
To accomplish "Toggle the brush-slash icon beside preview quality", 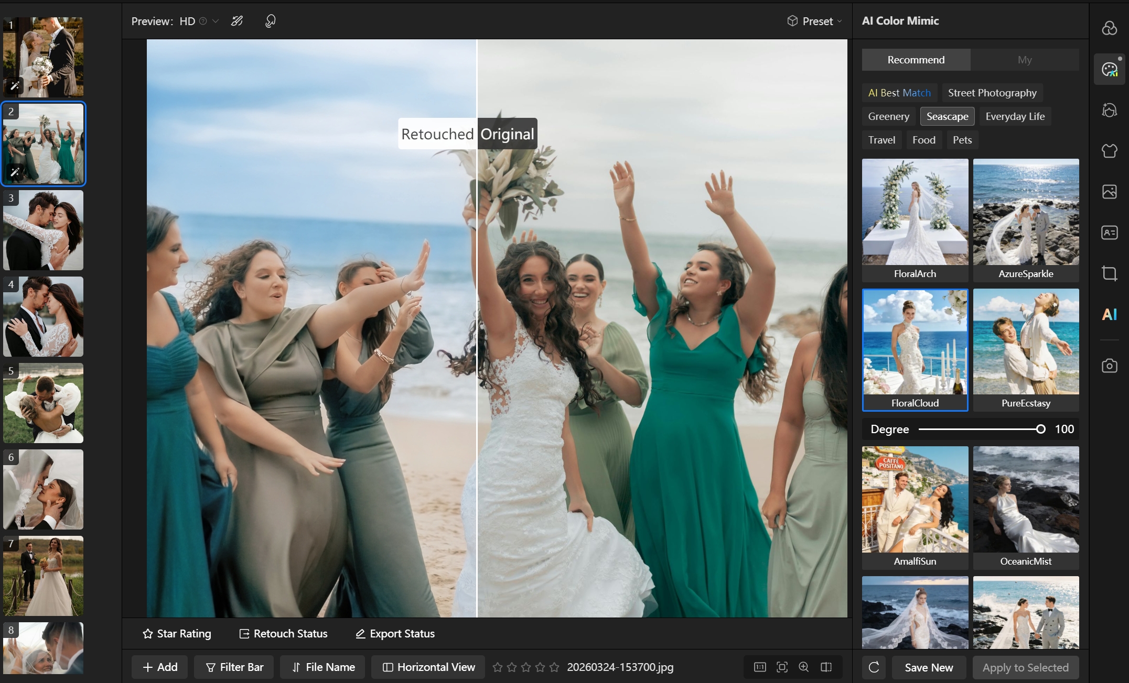I will (237, 21).
